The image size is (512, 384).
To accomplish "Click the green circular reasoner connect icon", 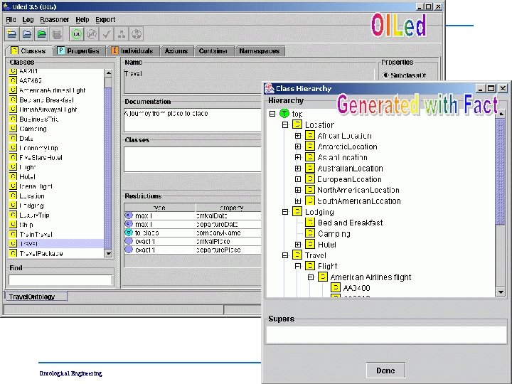I will tap(76, 34).
